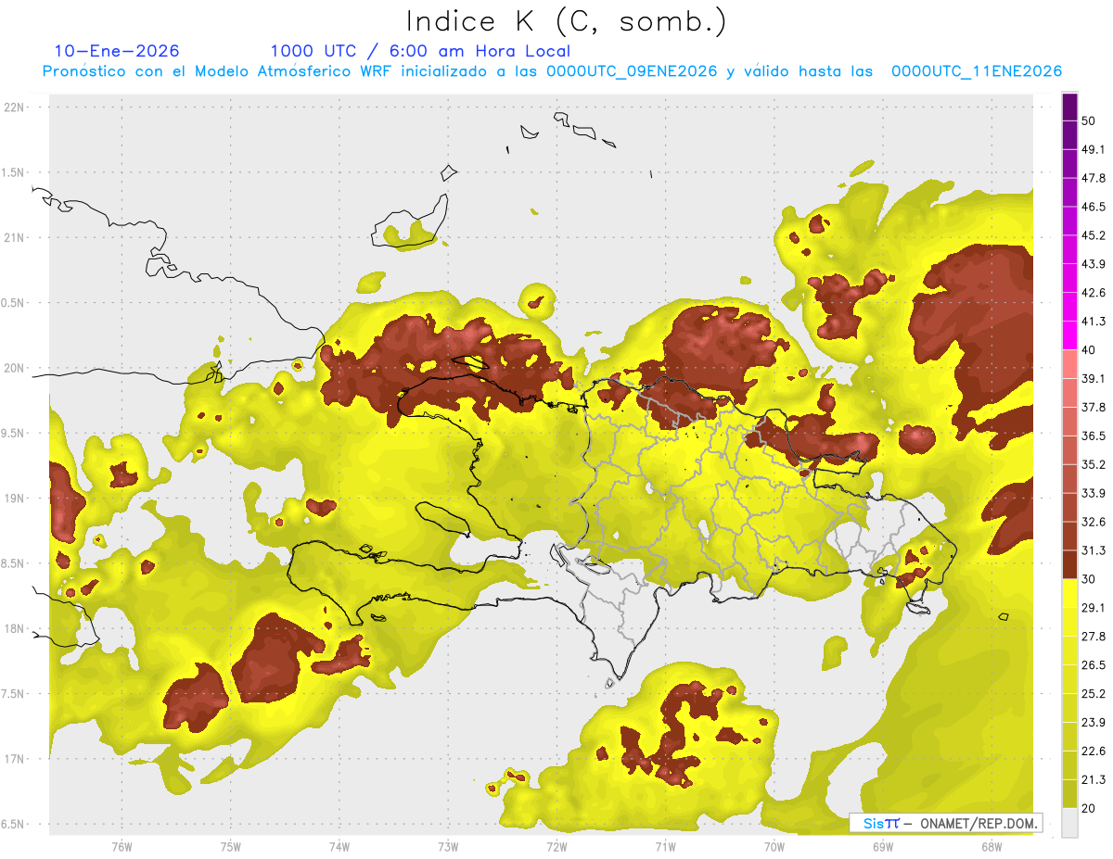The width and height of the screenshot is (1113, 859).
Task: Click the colorbar label "37.8"
Action: (x=1093, y=407)
